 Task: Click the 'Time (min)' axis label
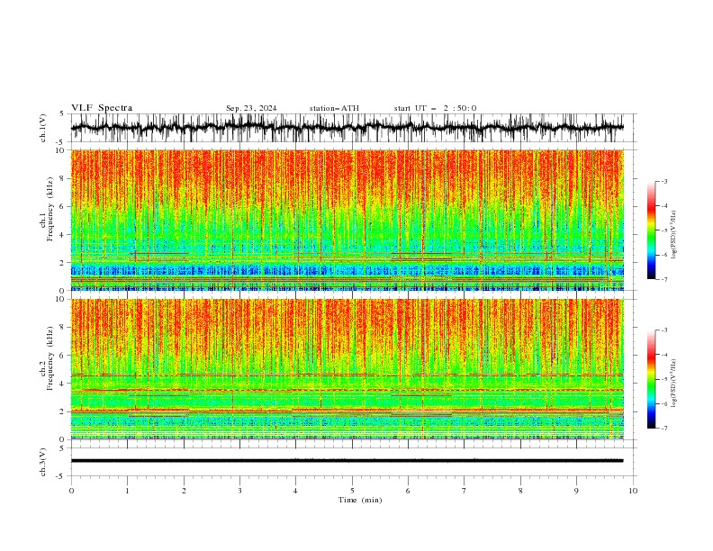[360, 500]
